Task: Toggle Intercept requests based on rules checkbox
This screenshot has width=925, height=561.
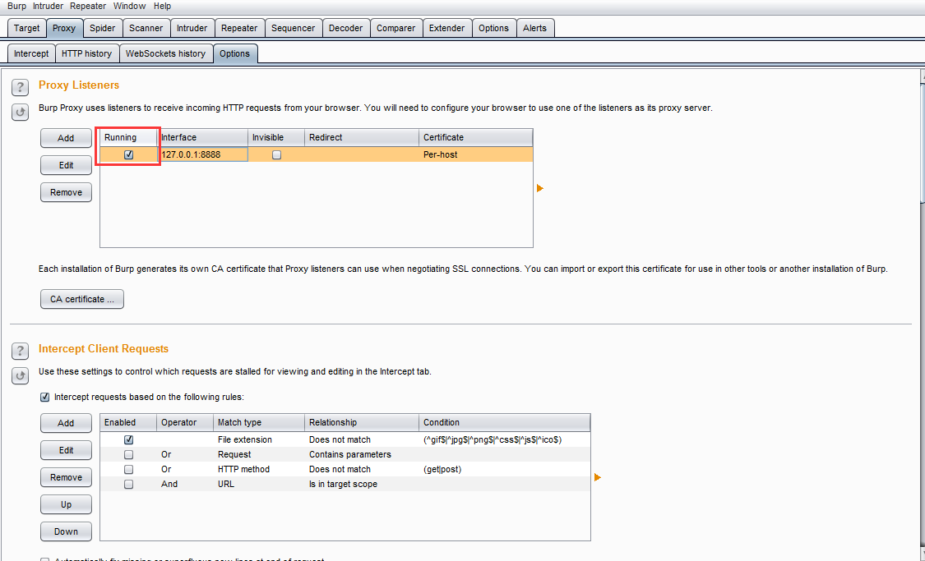Action: pos(45,398)
